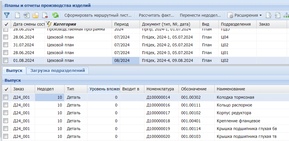Image resolution: width=289 pixels, height=141 pixels.
Task: Refresh the list with green arrows icon
Action: coord(55,15)
